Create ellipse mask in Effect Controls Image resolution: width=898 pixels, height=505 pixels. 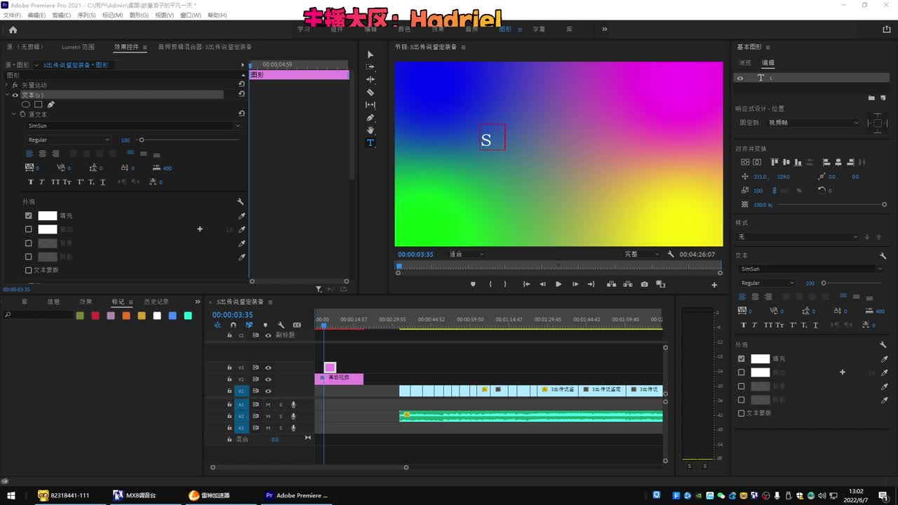[26, 105]
